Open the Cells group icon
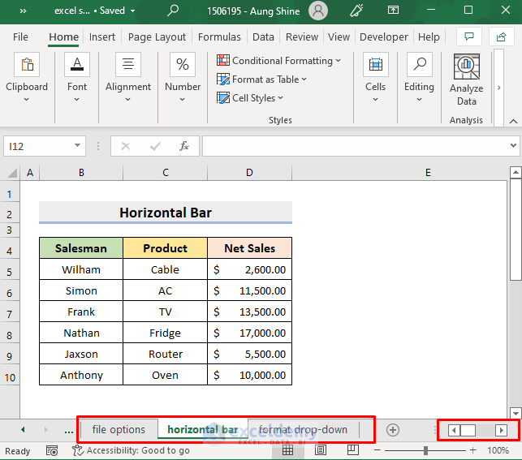 [375, 67]
